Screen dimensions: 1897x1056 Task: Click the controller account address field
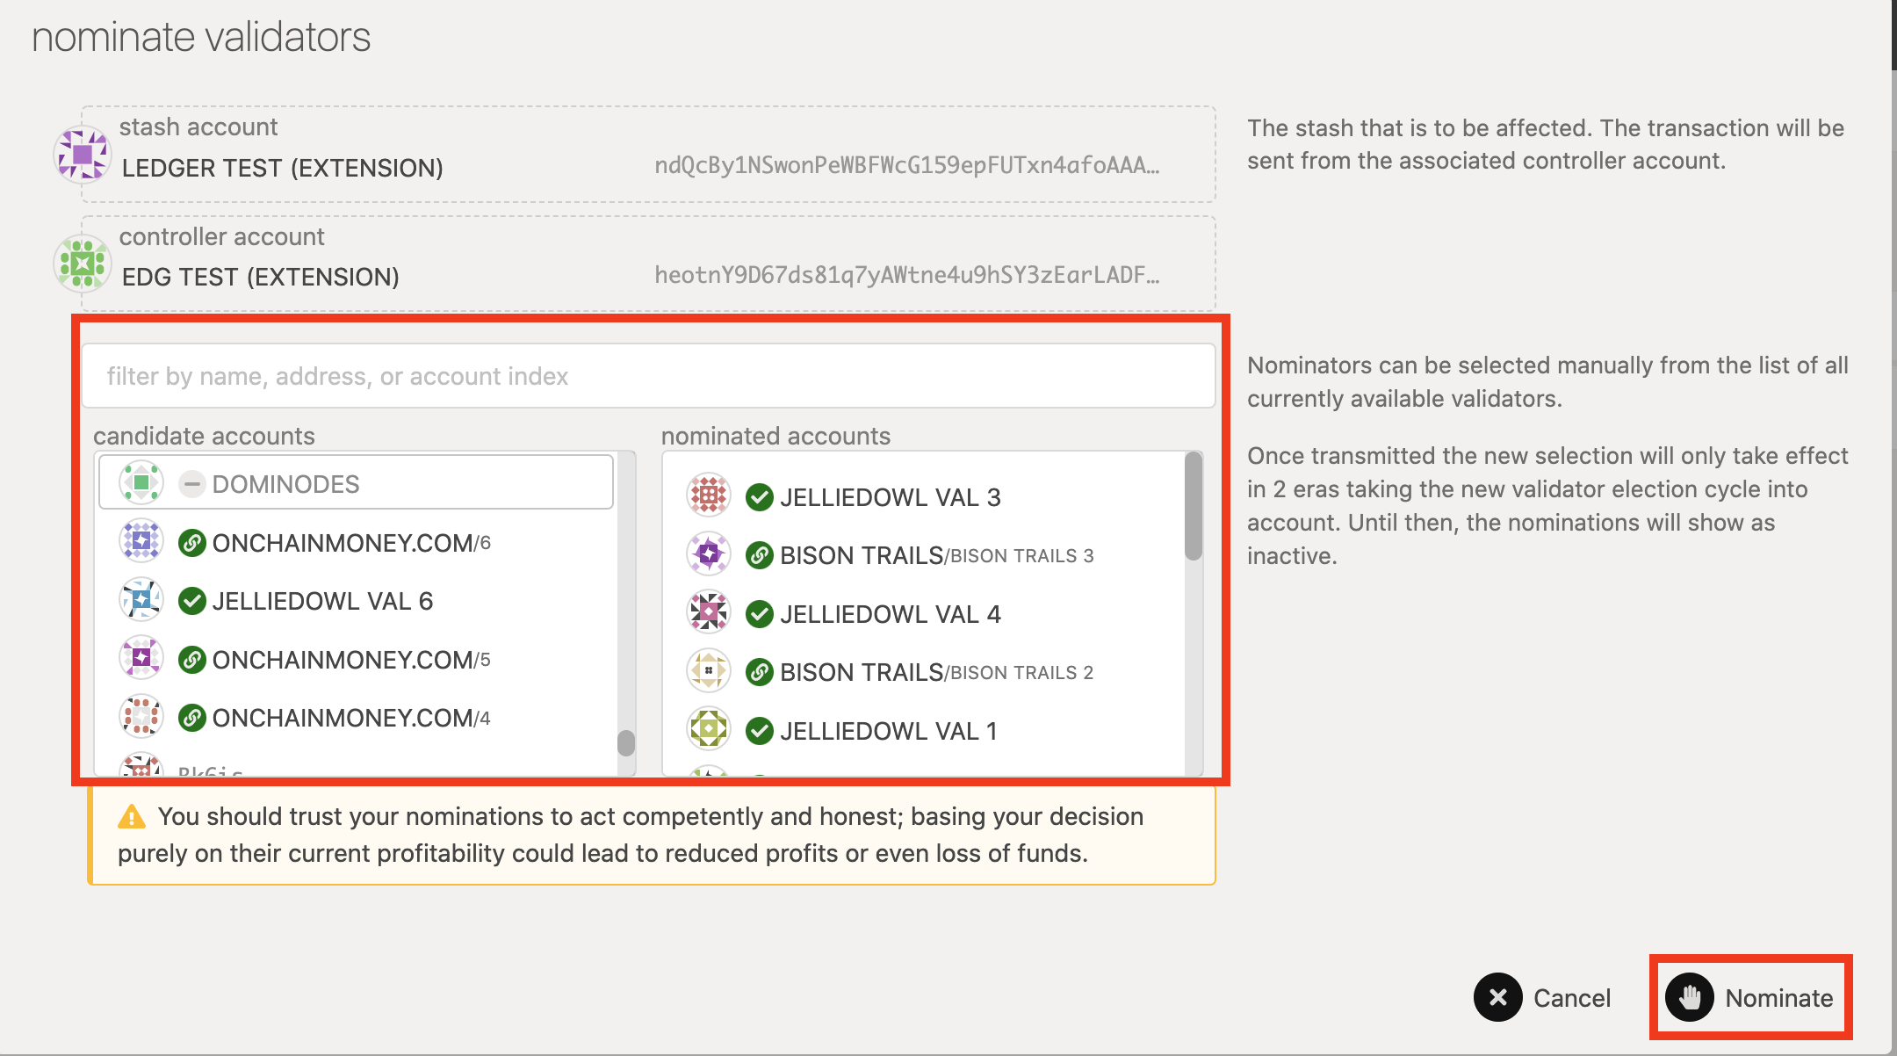(x=906, y=276)
